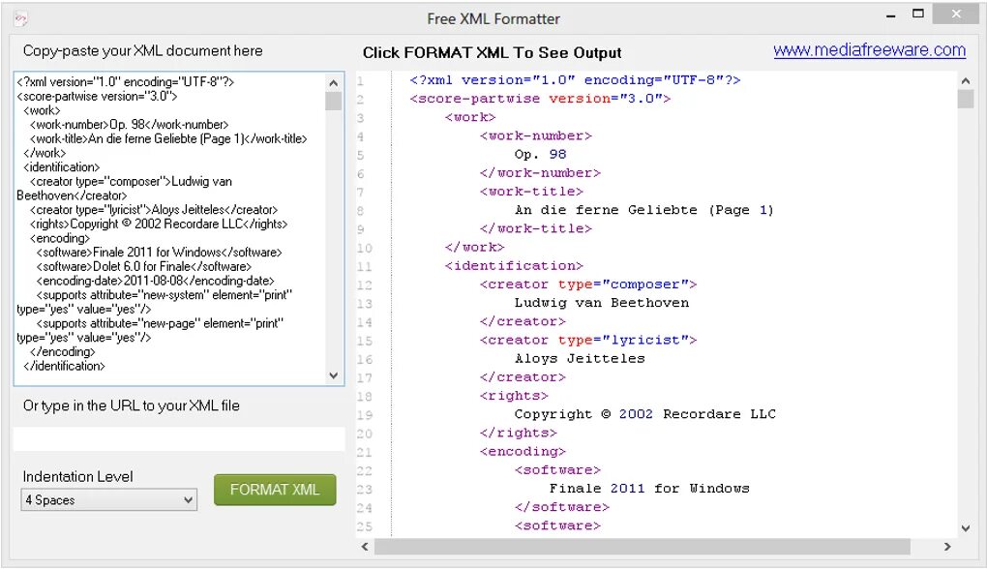Click output pane vertical scrollbar thumb

[965, 99]
